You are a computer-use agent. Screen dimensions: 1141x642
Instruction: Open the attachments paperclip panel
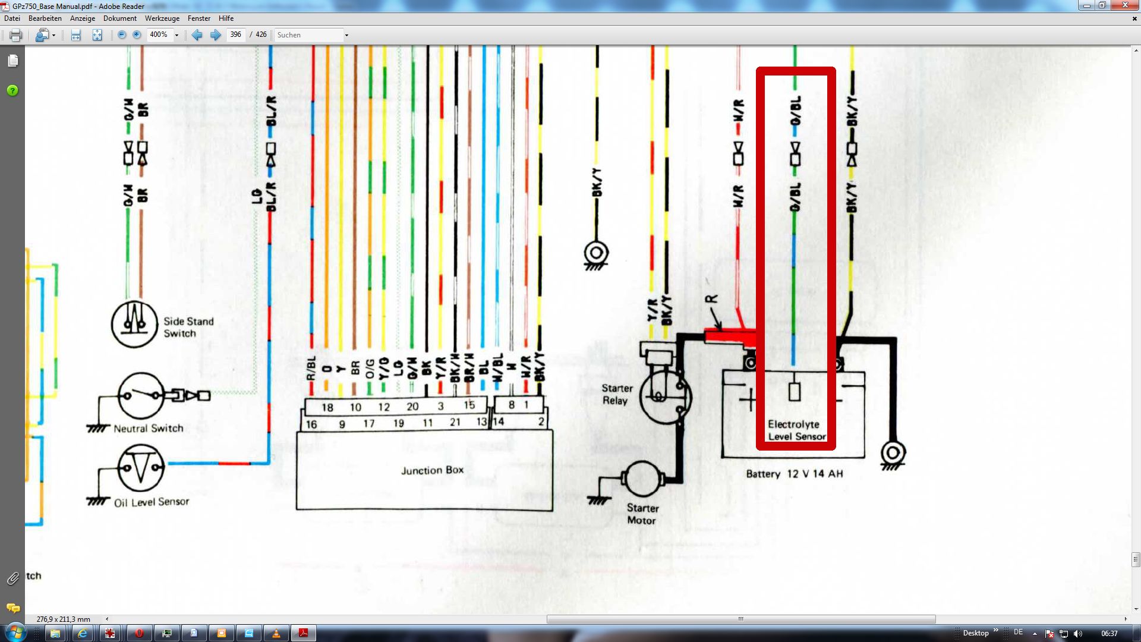12,578
